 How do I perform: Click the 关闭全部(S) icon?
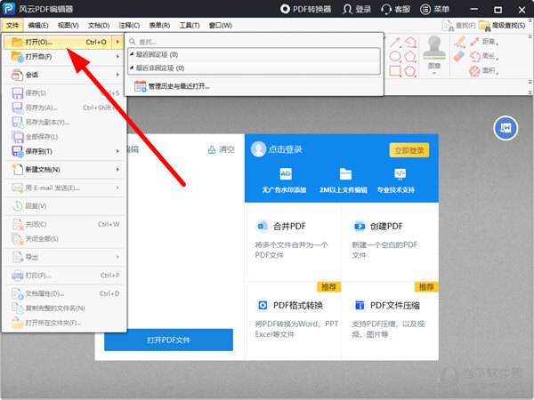[18, 239]
